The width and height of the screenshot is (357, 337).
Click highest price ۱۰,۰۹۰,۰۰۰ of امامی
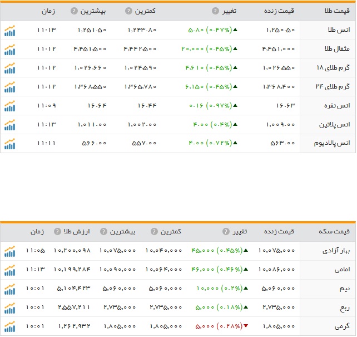coord(118,270)
